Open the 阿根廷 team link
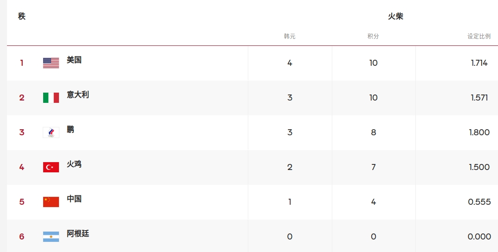This screenshot has width=498, height=252. click(78, 233)
